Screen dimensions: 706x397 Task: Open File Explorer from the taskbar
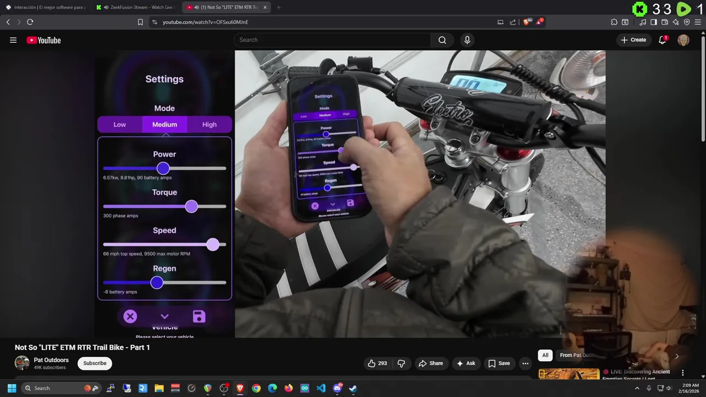(159, 388)
